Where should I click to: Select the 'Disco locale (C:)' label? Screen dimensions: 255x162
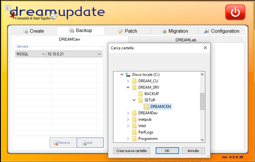click(x=146, y=75)
